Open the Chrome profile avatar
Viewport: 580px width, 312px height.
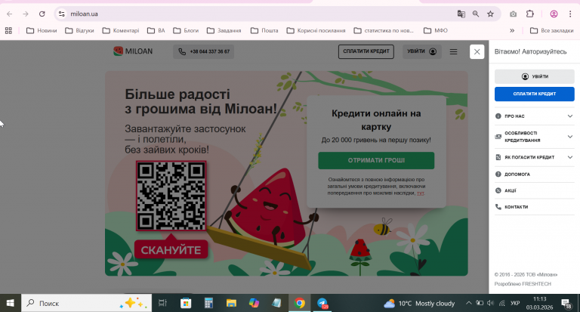(x=554, y=14)
